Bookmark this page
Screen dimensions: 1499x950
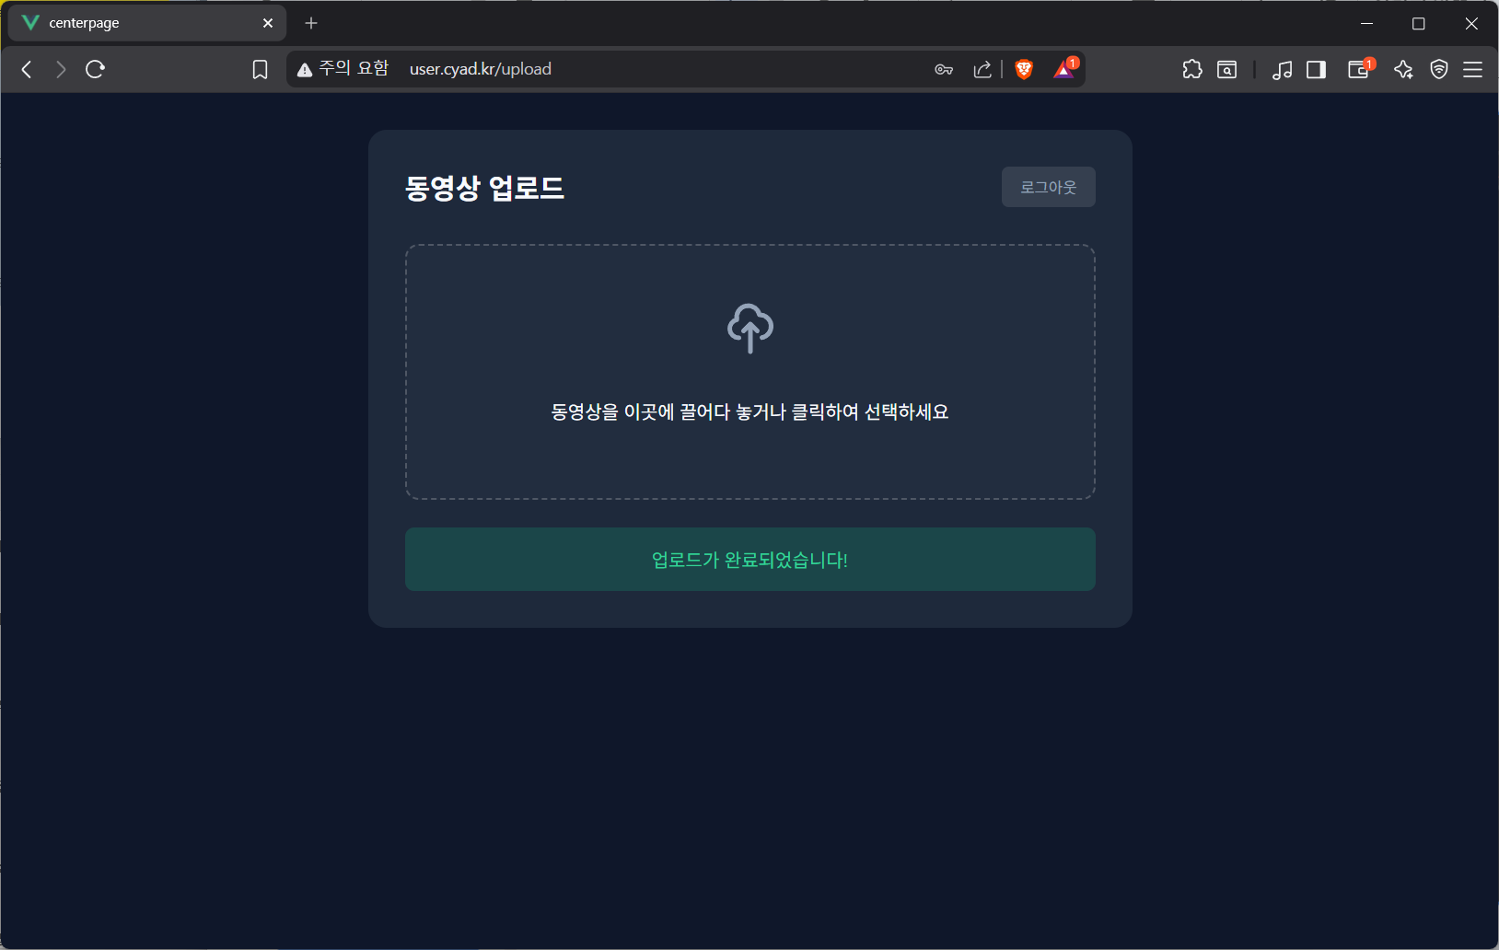pyautogui.click(x=260, y=69)
